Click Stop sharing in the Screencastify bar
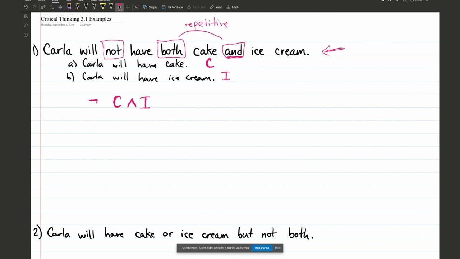The image size is (460, 259). [x=262, y=248]
